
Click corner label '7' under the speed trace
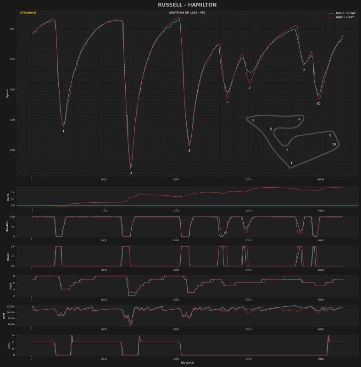tap(250, 88)
